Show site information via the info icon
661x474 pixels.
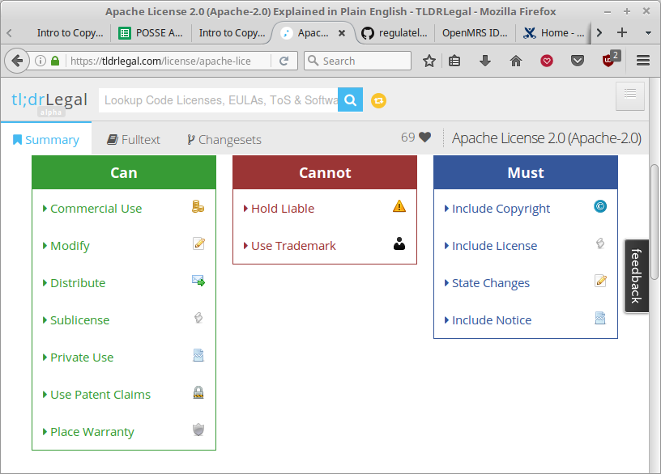(41, 61)
